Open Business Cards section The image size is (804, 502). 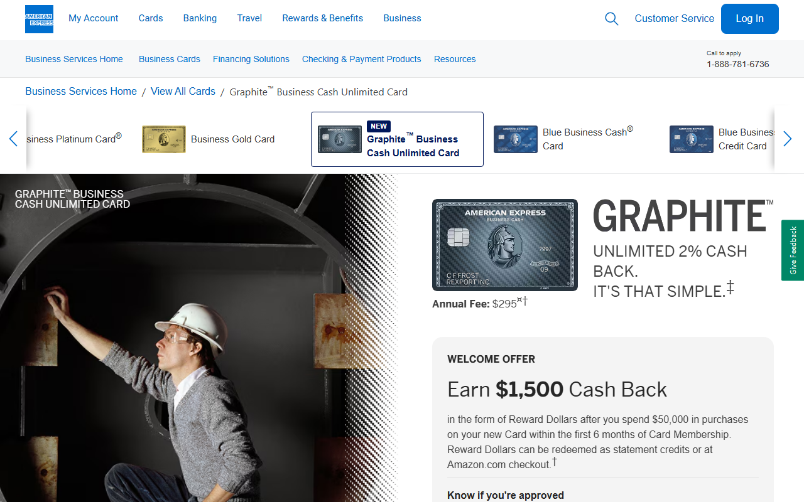(170, 59)
